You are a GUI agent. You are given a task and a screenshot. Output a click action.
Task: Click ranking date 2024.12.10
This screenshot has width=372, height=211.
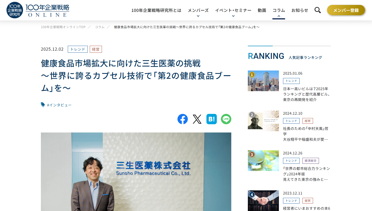click(293, 113)
